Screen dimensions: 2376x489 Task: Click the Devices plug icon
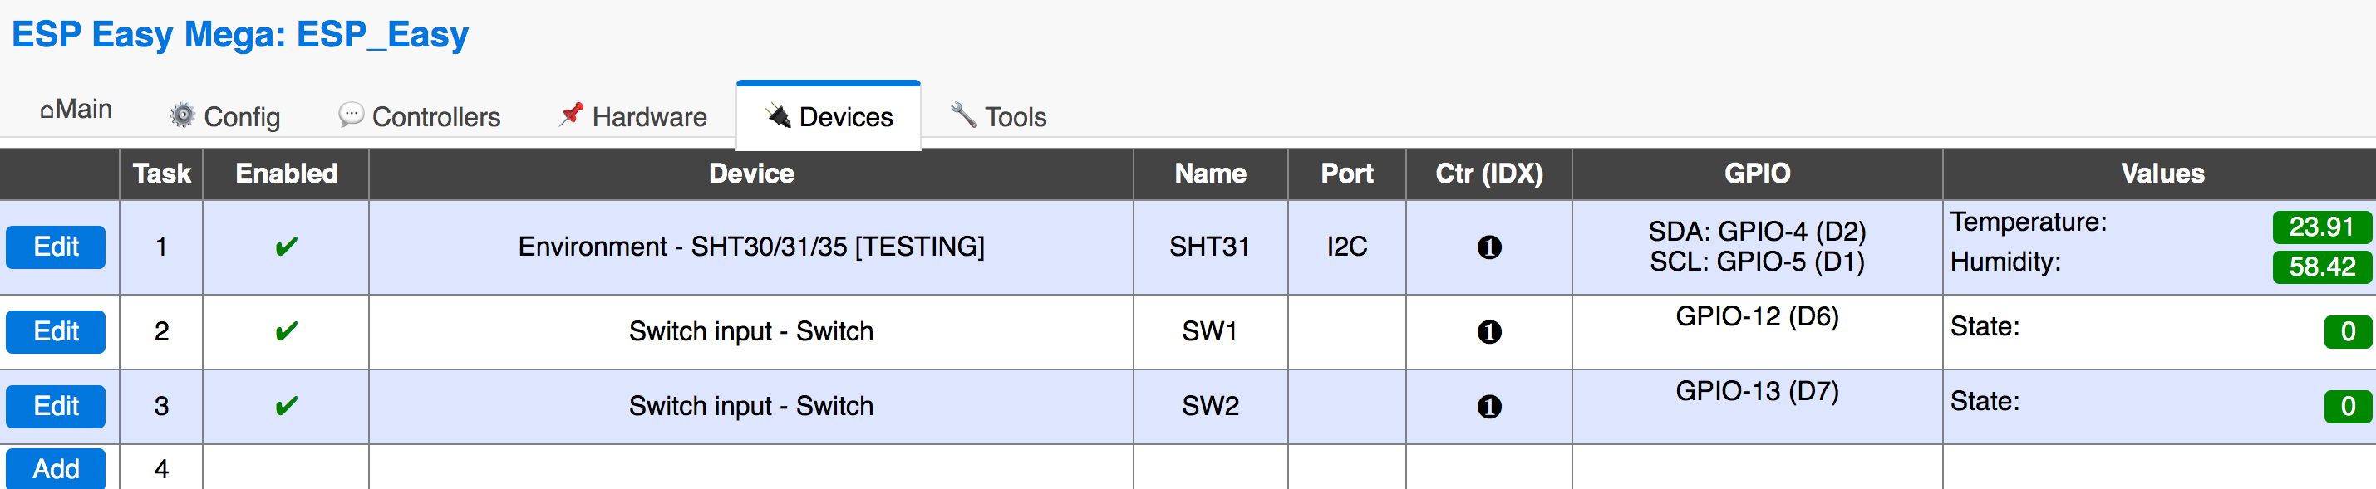click(779, 115)
